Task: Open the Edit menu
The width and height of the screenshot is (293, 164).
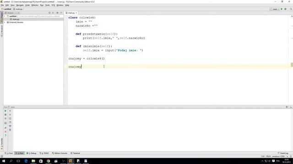Action: click(x=7, y=5)
